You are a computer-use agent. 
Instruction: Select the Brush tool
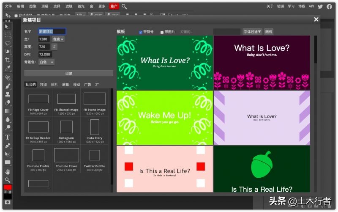point(8,86)
